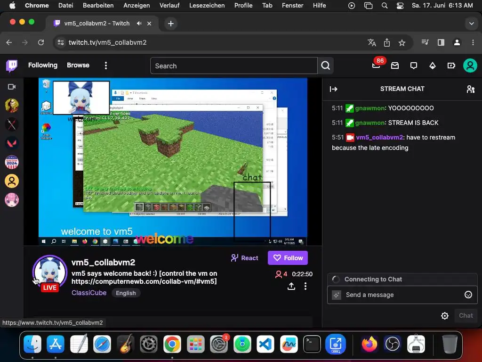Click the followed channels camera icon
The width and height of the screenshot is (482, 362).
(x=12, y=87)
